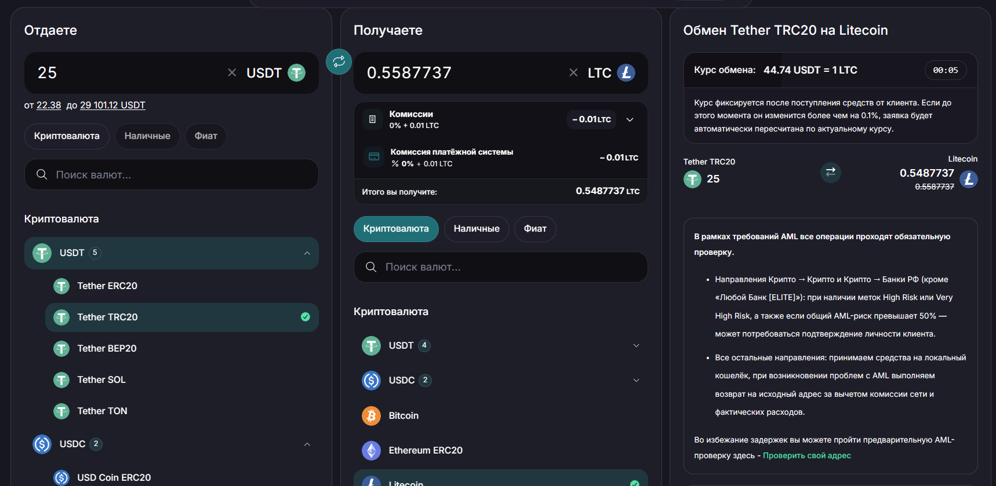Click the Tether ERC20 coin icon

pos(61,286)
